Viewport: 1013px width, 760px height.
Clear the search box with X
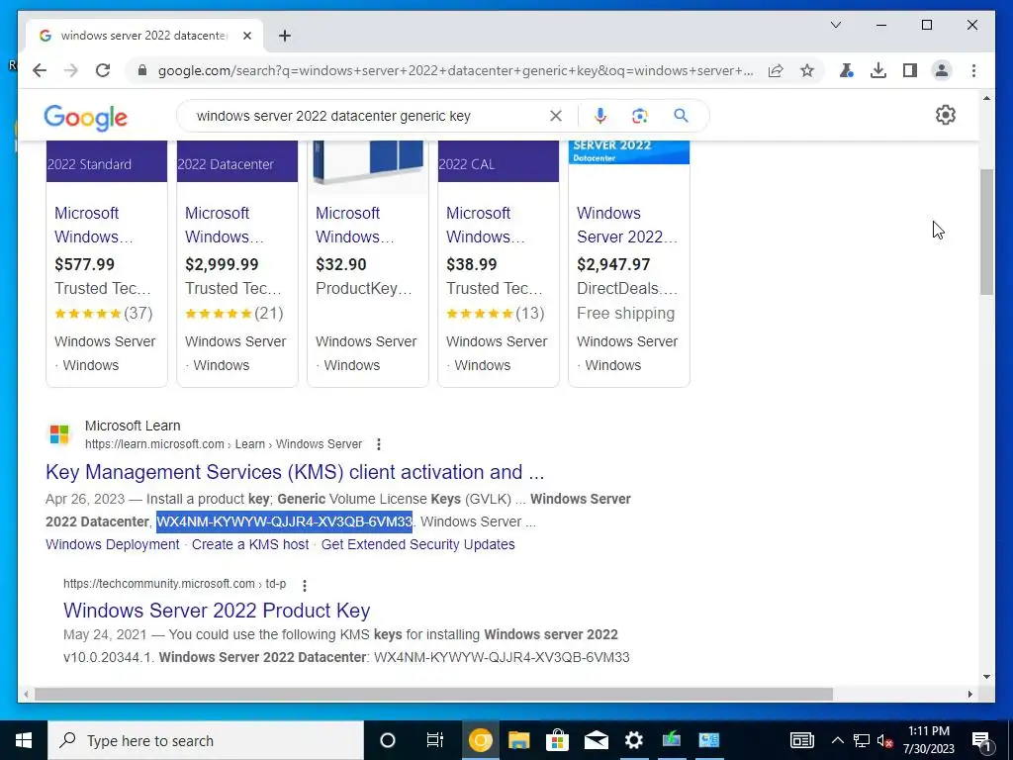pyautogui.click(x=556, y=116)
